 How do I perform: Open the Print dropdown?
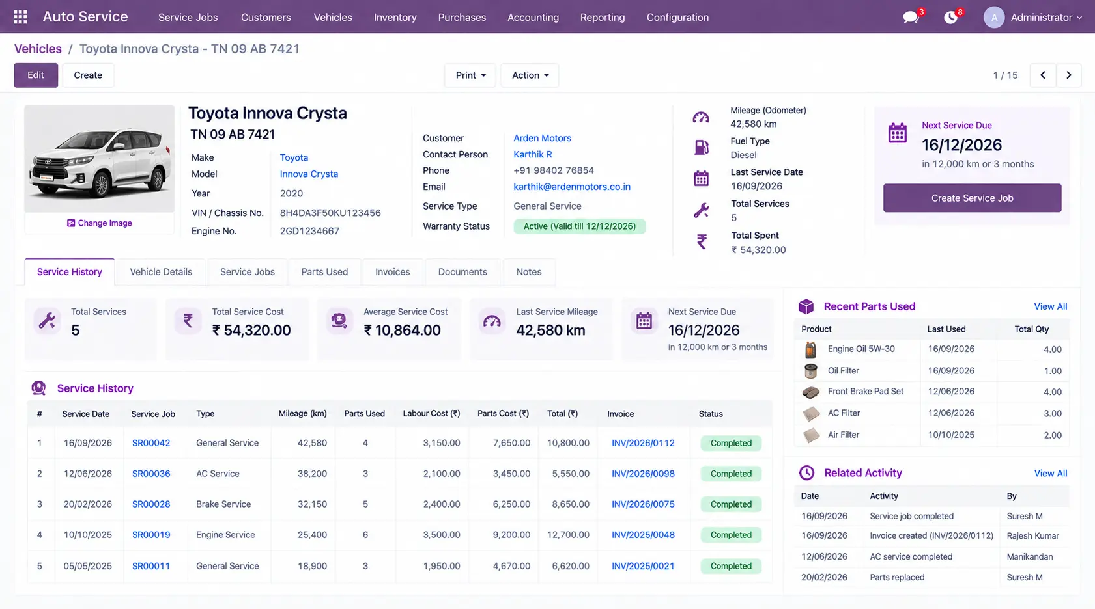coord(470,75)
